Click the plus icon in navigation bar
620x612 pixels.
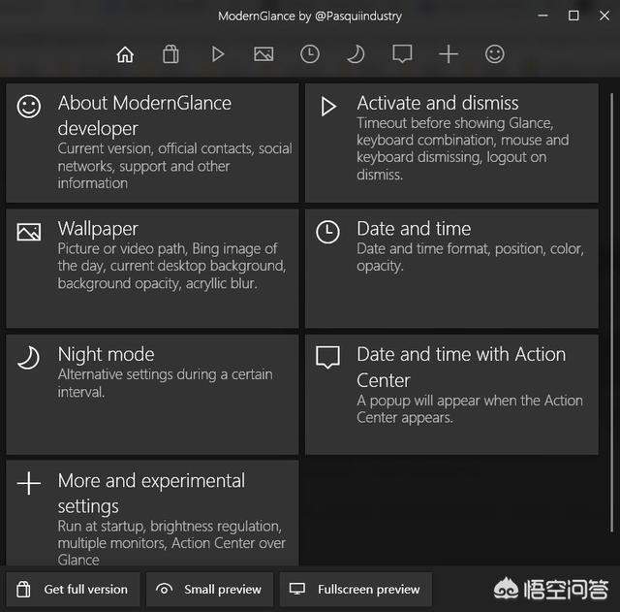click(x=448, y=54)
